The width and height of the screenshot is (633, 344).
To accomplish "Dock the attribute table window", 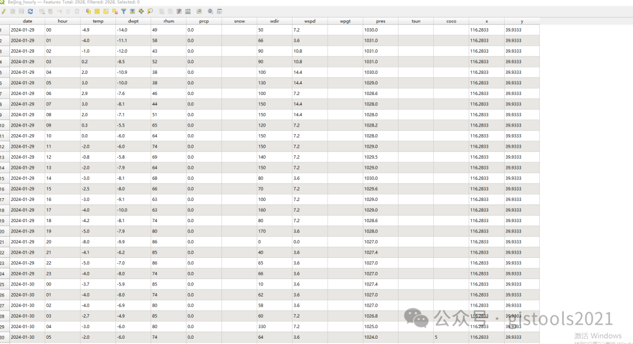I will (x=220, y=11).
